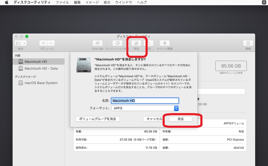The image size is (268, 166).
Task: Expand the view options chevron
Action: (24, 43)
